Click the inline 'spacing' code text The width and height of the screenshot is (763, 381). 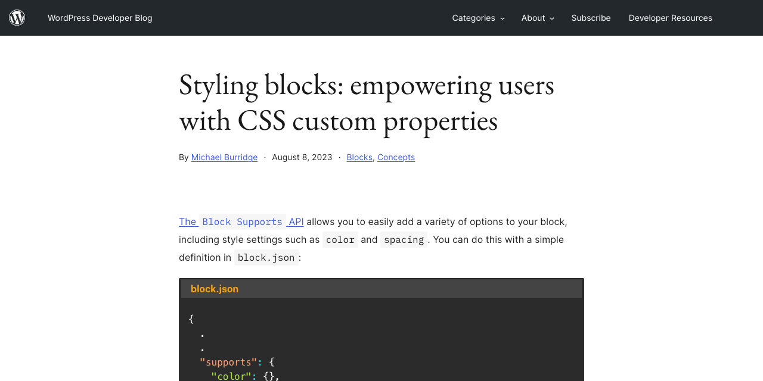404,239
